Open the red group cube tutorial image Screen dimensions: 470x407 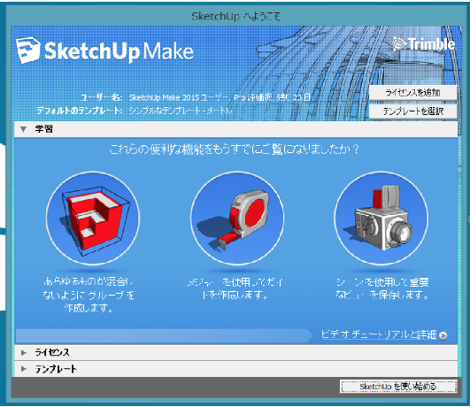(x=93, y=219)
